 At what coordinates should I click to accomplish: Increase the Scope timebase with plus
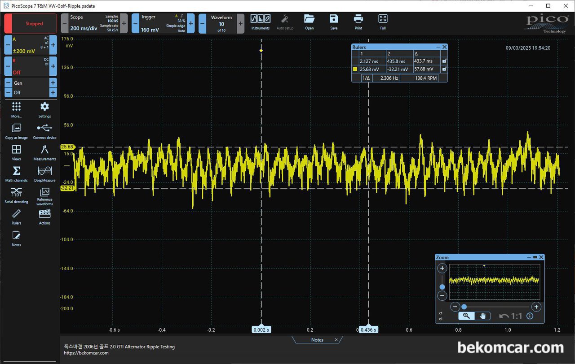pos(124,23)
